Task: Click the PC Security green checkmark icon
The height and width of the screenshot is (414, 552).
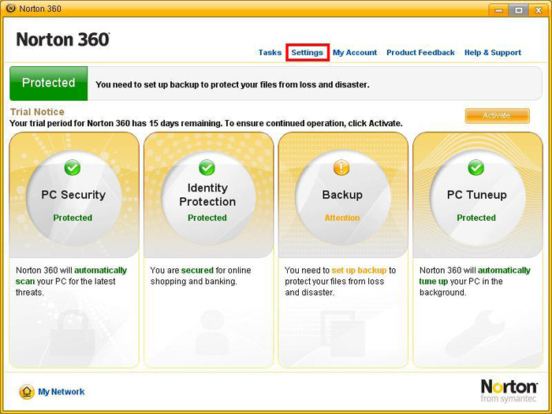Action: (x=73, y=167)
